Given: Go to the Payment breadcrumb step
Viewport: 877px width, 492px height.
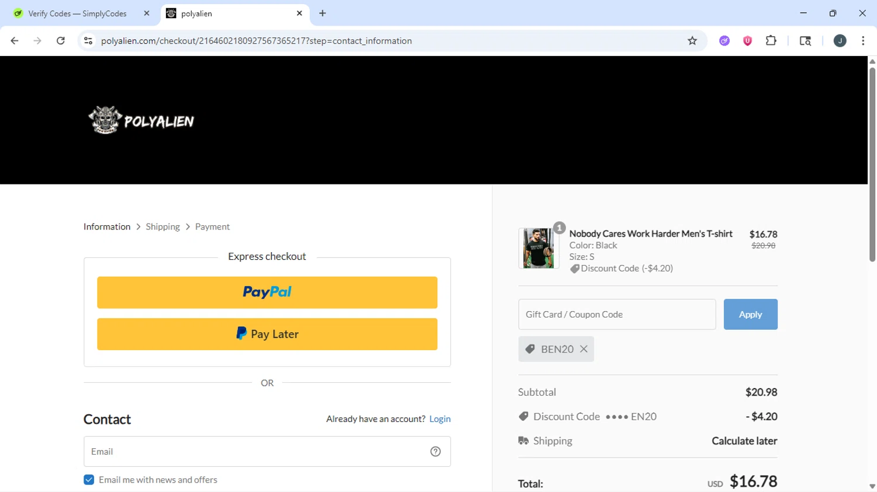Looking at the screenshot, I should click(x=212, y=226).
